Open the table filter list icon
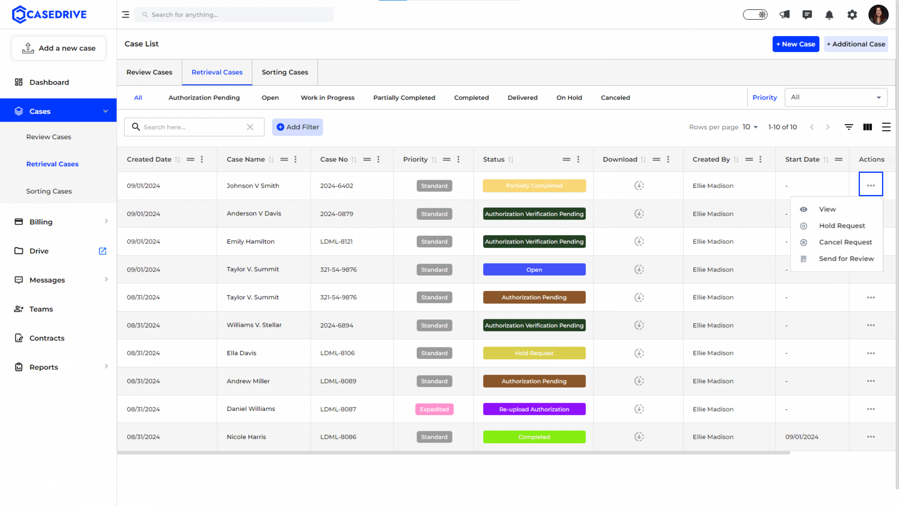The width and height of the screenshot is (899, 506). pyautogui.click(x=849, y=127)
